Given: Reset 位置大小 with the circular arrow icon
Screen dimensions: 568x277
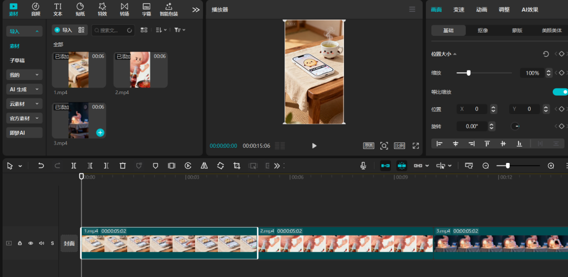Looking at the screenshot, I should click(x=546, y=54).
